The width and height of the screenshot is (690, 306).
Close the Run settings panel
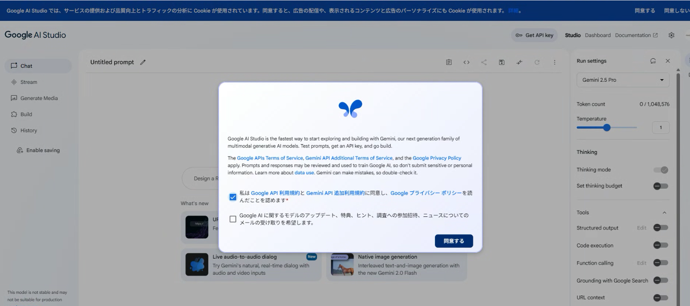668,61
